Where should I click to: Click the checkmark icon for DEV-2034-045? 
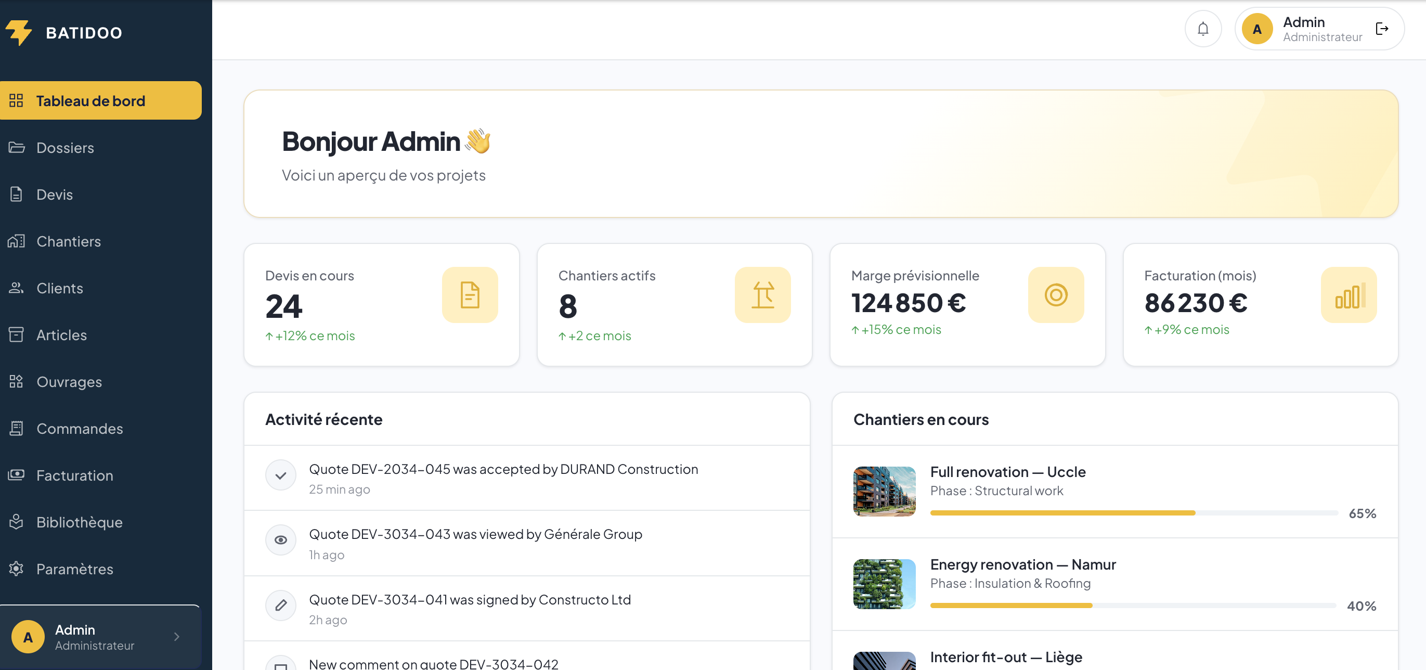[x=281, y=475]
